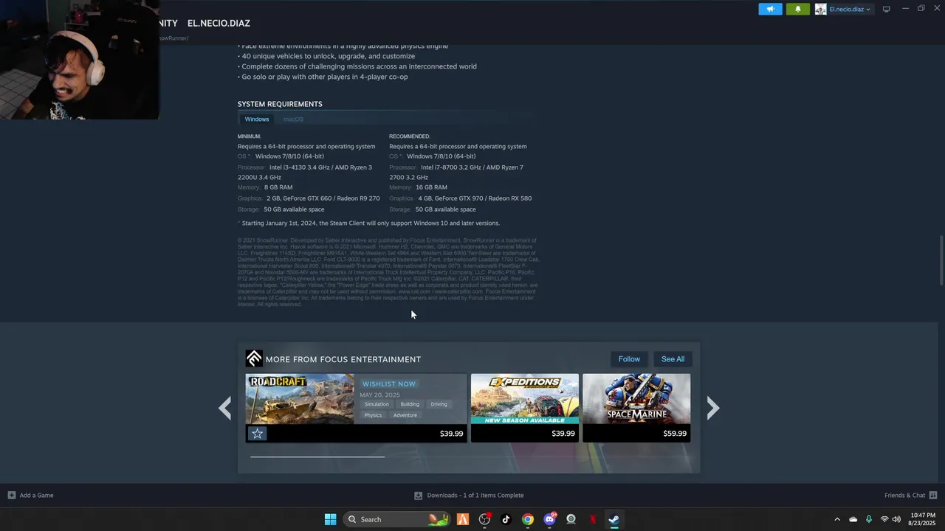Click the Add a Game plus icon
945x531 pixels.
coord(11,495)
